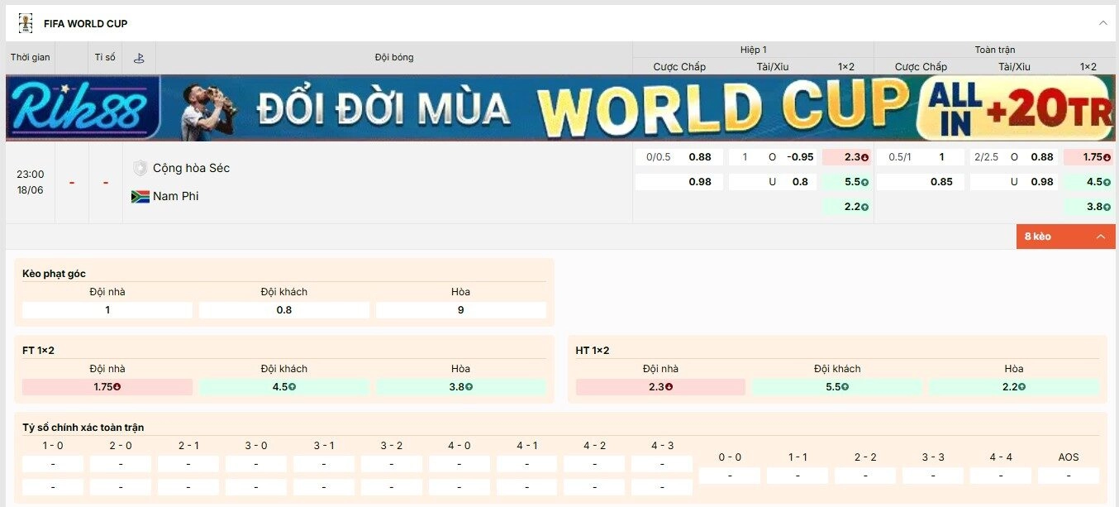
Task: Click the Toàn trận column group header
Action: [x=995, y=50]
